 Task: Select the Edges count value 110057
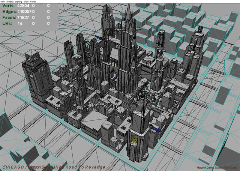[24, 12]
